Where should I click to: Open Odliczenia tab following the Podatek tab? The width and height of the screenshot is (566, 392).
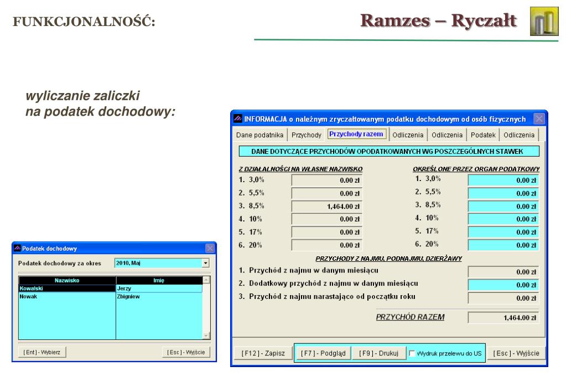(519, 135)
